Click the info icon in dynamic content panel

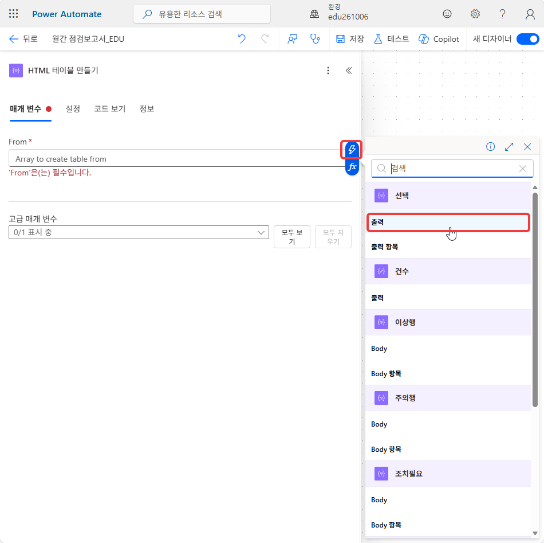pyautogui.click(x=490, y=147)
